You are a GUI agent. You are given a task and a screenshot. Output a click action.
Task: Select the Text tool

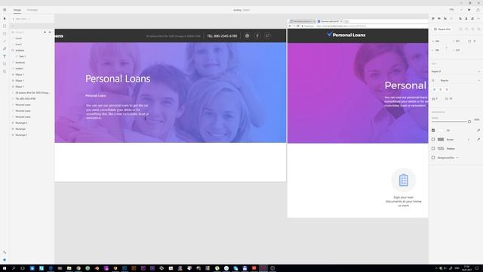(5, 57)
